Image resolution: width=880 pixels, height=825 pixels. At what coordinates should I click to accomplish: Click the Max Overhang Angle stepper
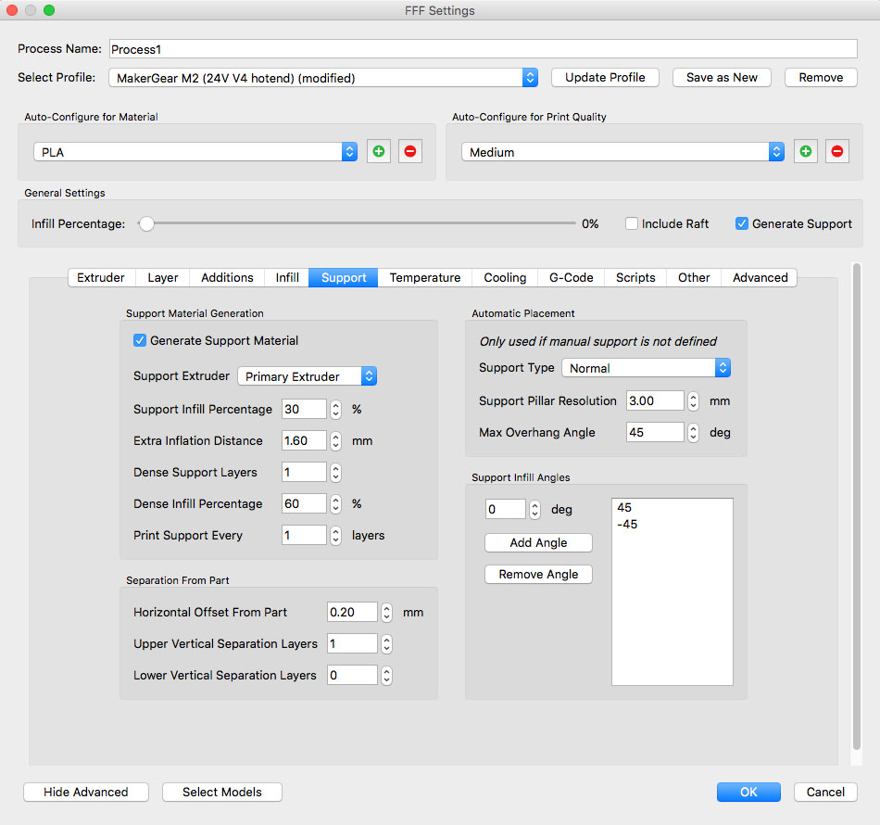point(693,433)
